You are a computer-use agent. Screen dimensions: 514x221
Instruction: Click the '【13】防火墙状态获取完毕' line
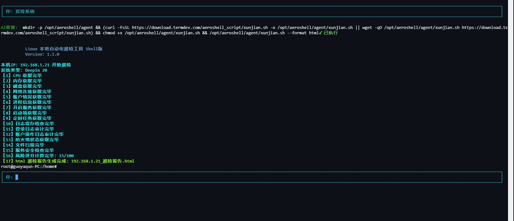click(30, 140)
